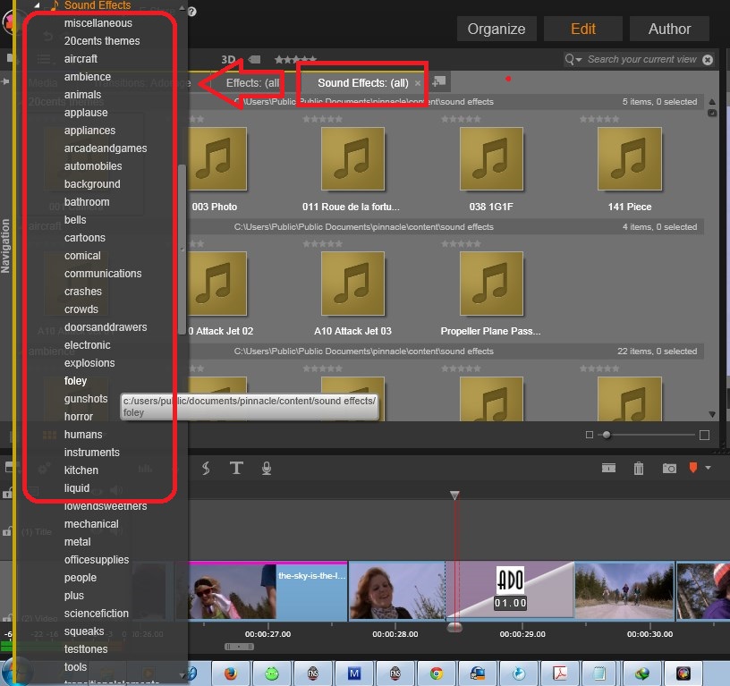The image size is (730, 686).
Task: Open the PDF reader taskbar icon
Action: coord(560,673)
